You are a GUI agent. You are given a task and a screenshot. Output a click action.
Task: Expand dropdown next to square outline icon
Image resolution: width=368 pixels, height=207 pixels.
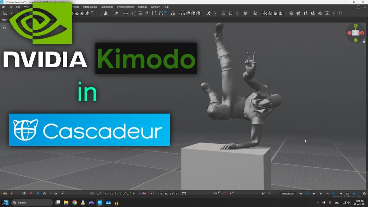(x=237, y=13)
